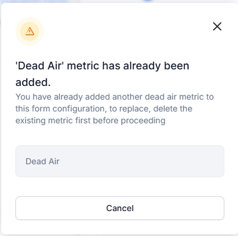This screenshot has height=236, width=238.
Task: Close the dialog with the X icon
Action: [x=217, y=26]
